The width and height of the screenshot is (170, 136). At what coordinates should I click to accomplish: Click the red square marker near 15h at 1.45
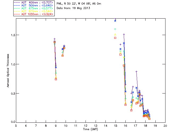115,38
